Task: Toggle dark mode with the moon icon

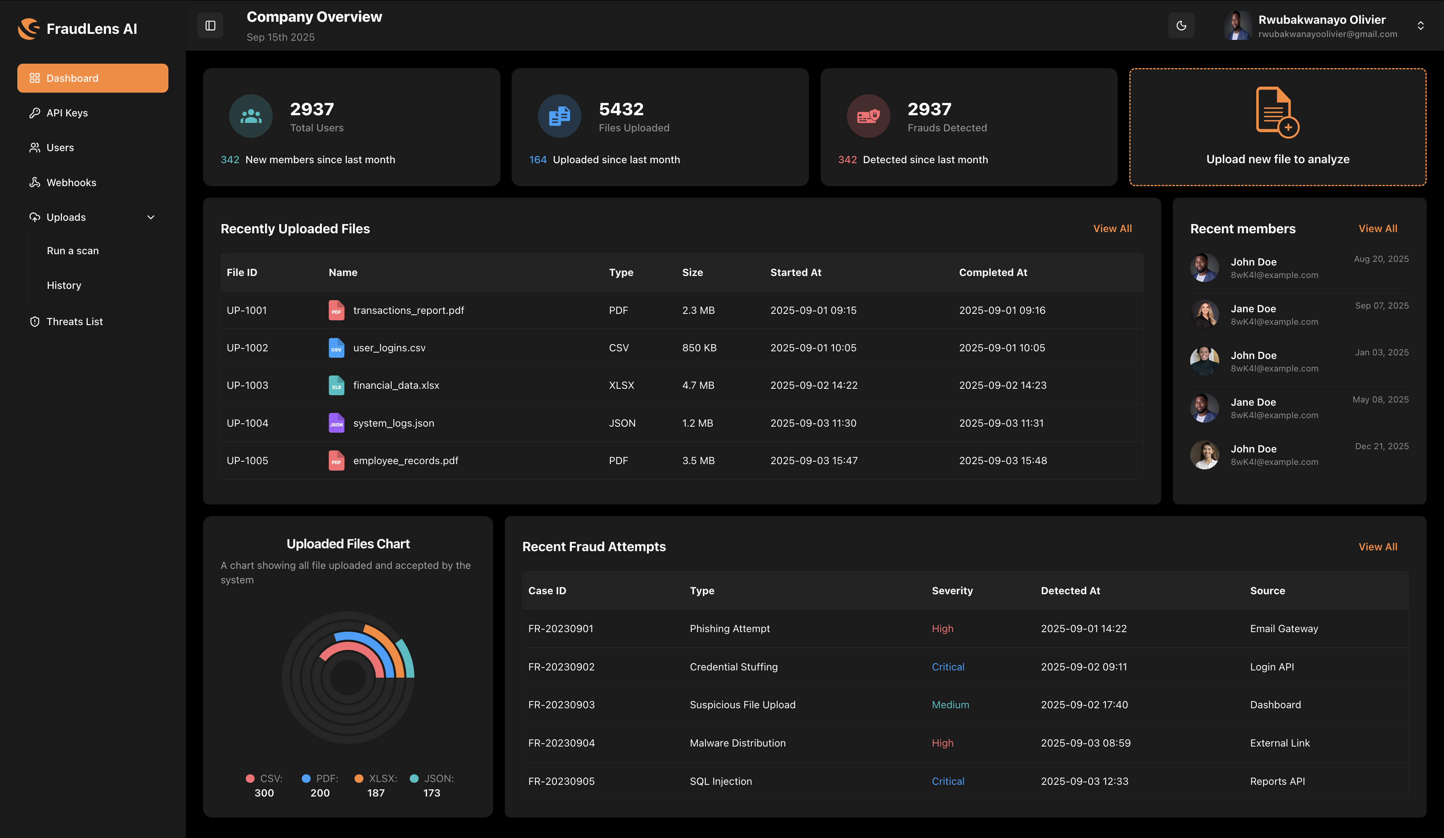Action: point(1182,25)
